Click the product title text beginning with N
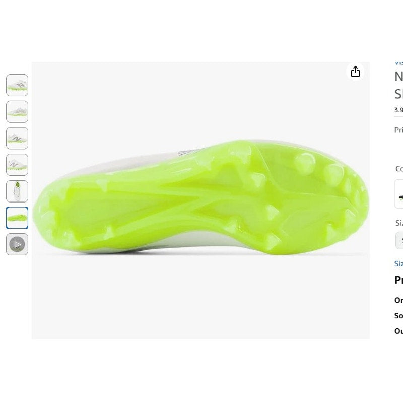403x403 pixels. [x=398, y=85]
